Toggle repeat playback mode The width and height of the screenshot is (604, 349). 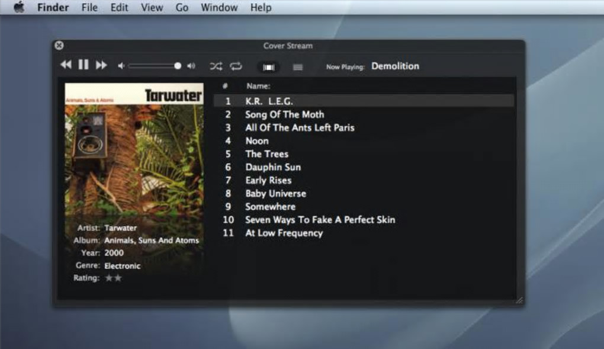236,66
